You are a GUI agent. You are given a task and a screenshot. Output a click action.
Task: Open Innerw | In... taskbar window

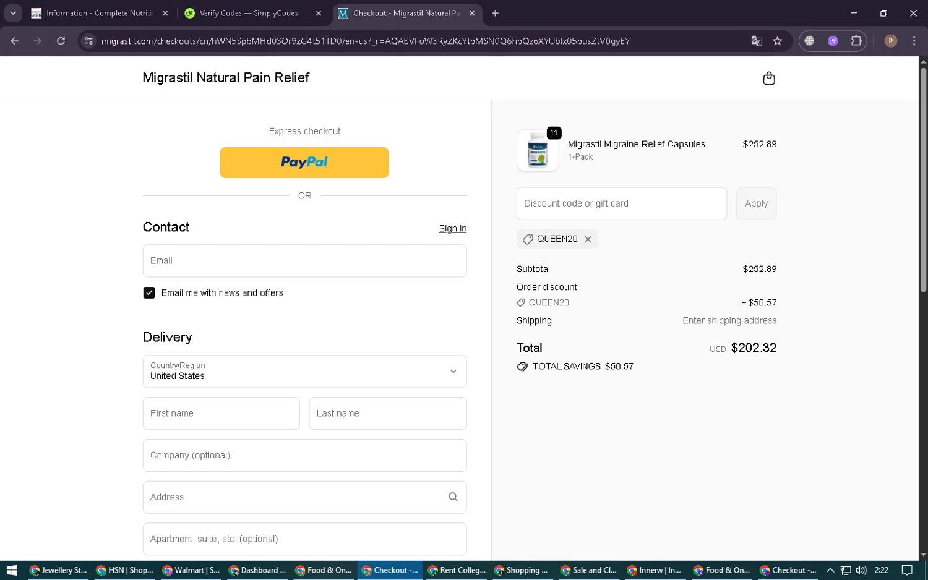coord(656,570)
